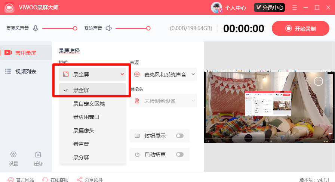335x182 pixels.
Task: Mute the system sound speaker icon
Action: [x=109, y=28]
